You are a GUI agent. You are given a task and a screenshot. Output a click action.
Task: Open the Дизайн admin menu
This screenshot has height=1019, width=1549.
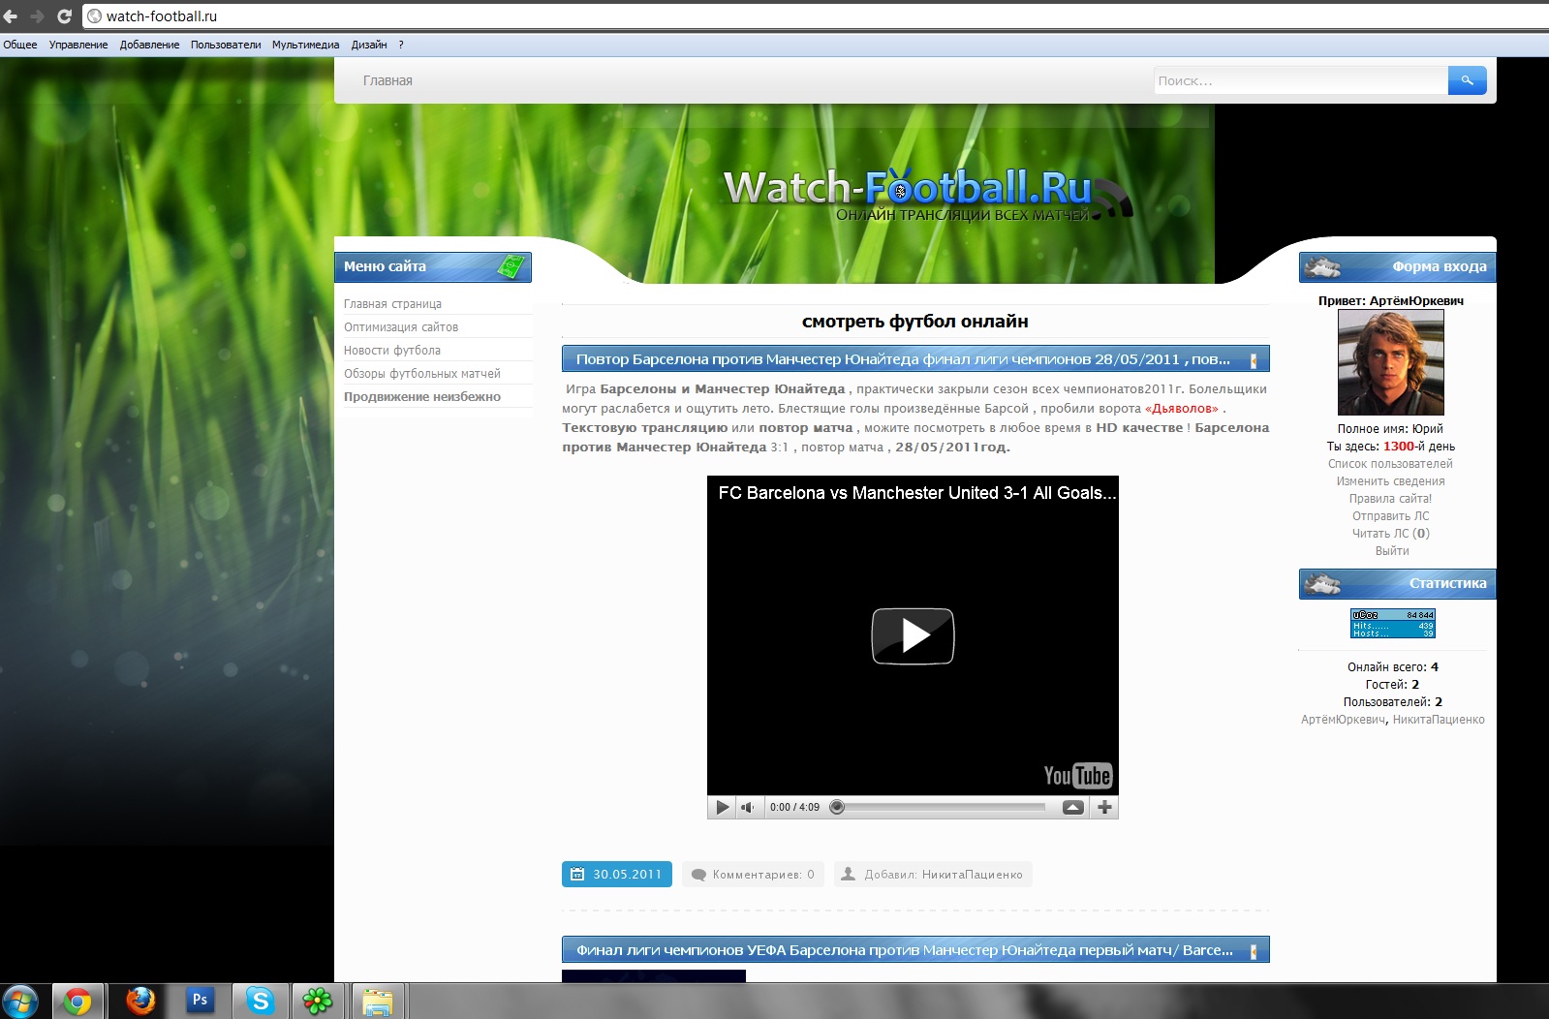(369, 45)
